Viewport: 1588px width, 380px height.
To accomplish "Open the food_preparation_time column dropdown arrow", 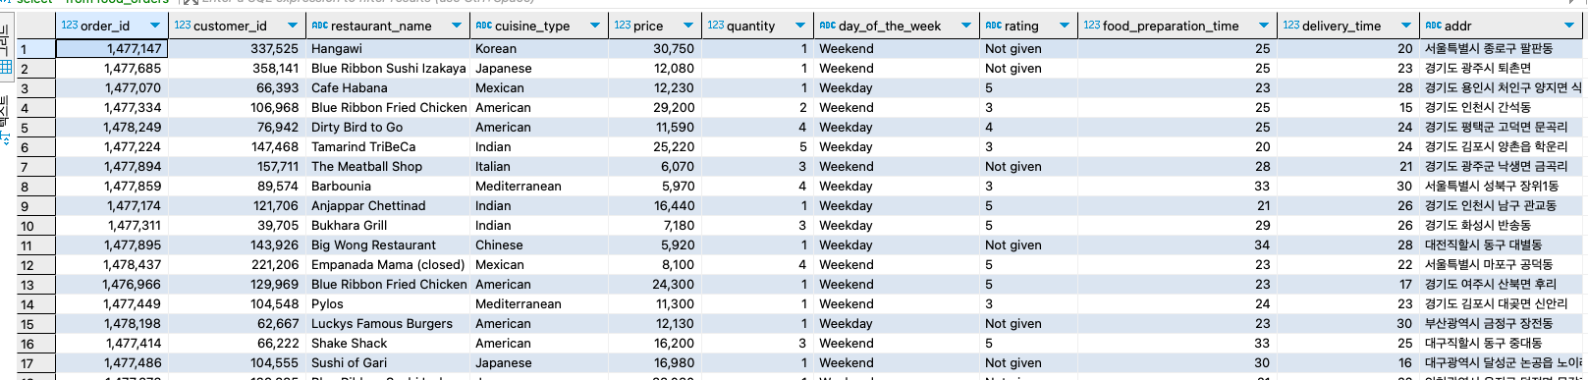I will 1264,26.
